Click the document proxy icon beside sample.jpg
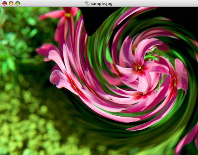198x155 pixels. tap(87, 4)
